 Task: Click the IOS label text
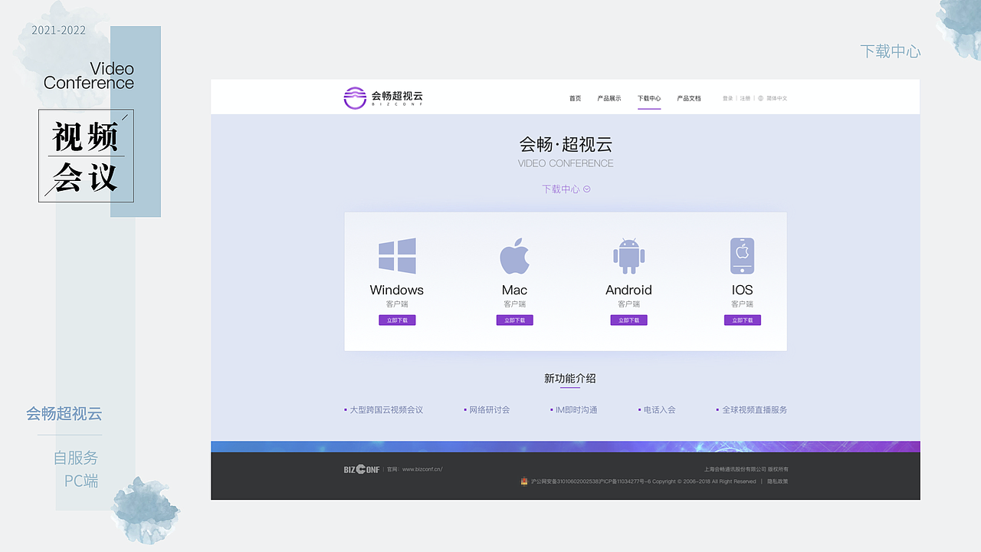click(x=742, y=290)
